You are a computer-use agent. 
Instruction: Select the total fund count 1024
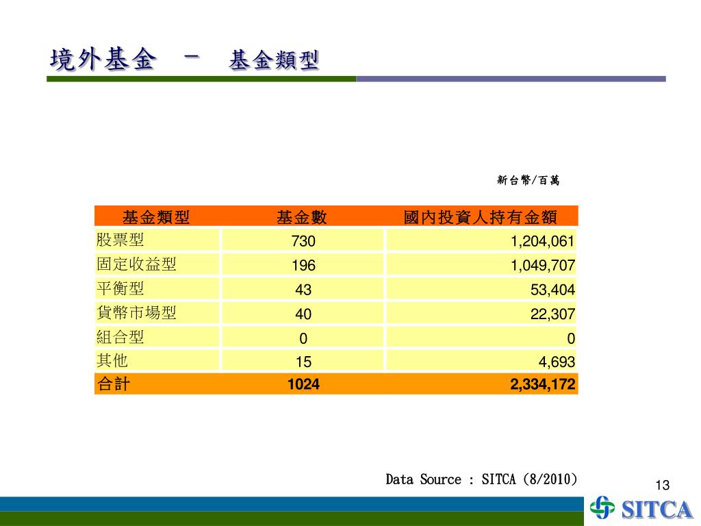(x=303, y=384)
